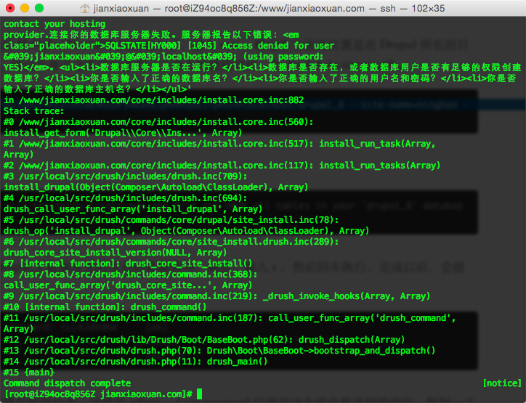
Task: Click stack frame '#14 /usr/local/src/drush/drush.php(11): drush_main()'
Action: tap(136, 362)
